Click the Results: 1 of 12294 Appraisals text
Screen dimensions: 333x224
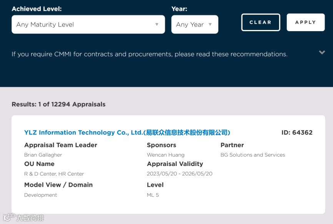point(58,105)
